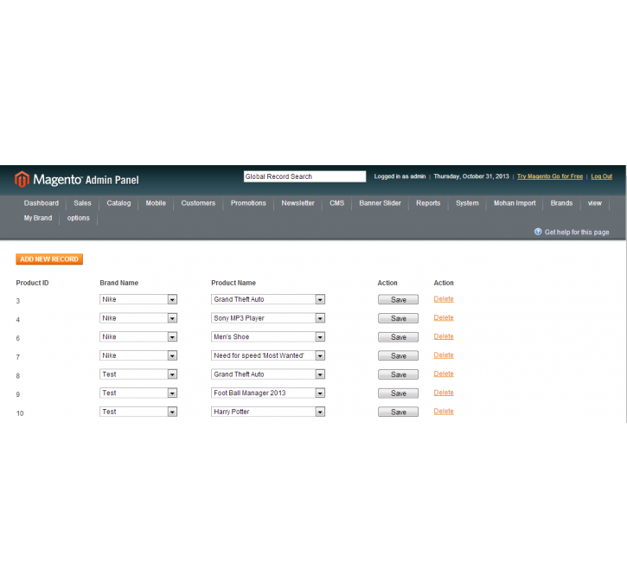This screenshot has height=588, width=627.
Task: Open Men's Shoe product dropdown
Action: click(268, 337)
